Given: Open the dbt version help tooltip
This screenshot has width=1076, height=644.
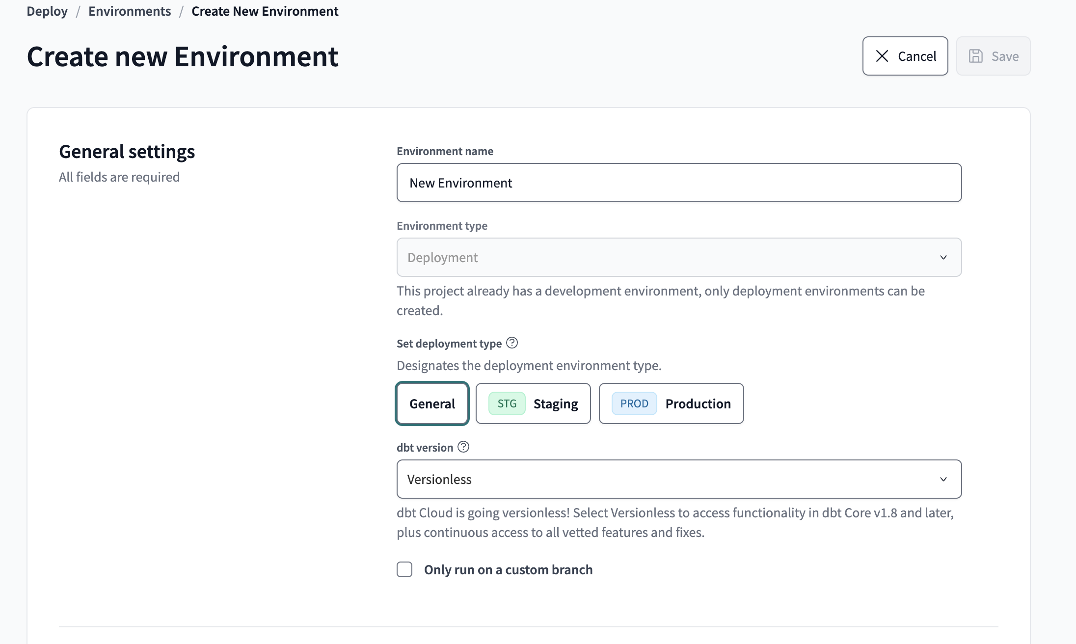Looking at the screenshot, I should click(463, 447).
